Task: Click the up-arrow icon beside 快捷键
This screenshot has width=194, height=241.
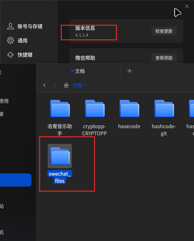Action: coord(10,55)
